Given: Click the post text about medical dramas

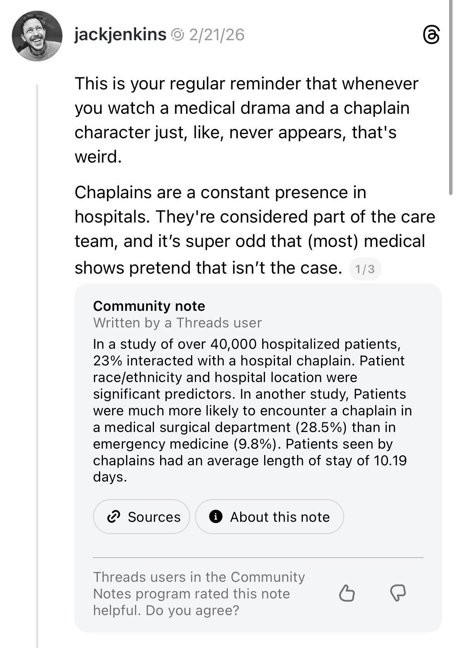Looking at the screenshot, I should tap(246, 120).
